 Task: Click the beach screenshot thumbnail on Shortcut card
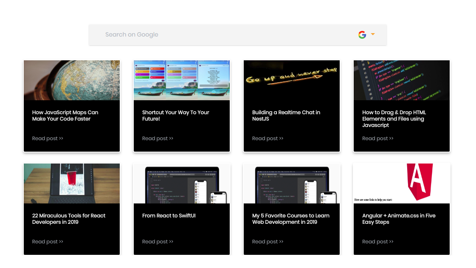(181, 80)
